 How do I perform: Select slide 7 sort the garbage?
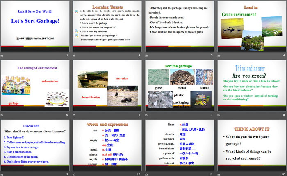coord(180,86)
